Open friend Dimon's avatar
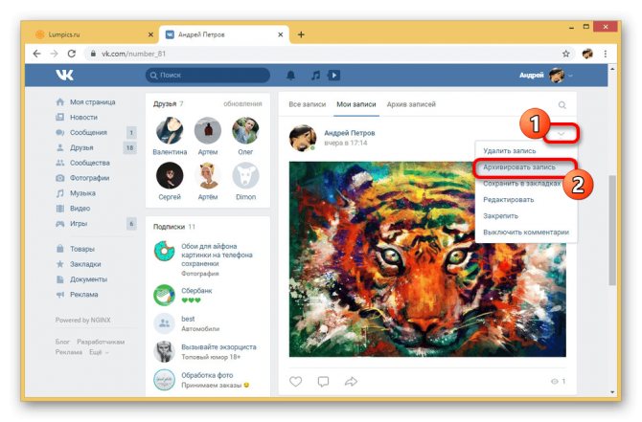 point(245,175)
